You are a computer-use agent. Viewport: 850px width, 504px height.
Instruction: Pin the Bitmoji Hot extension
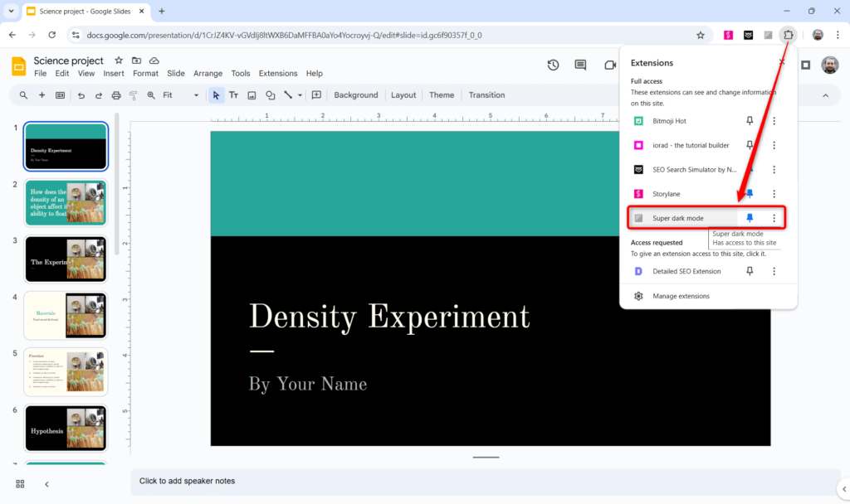tap(750, 120)
